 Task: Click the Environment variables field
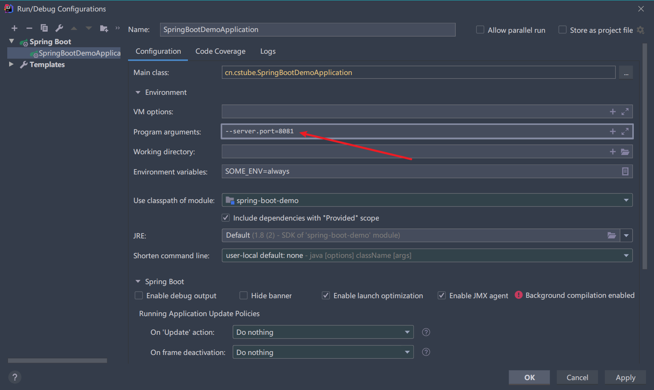(427, 171)
